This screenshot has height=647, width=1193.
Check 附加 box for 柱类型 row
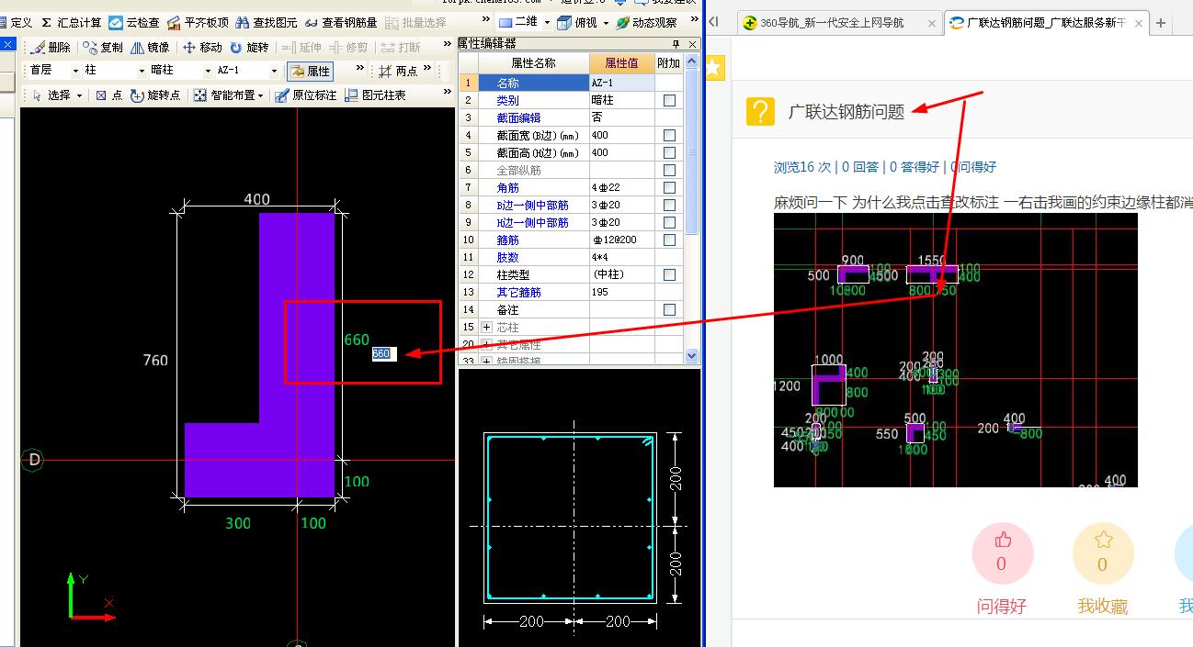pos(669,274)
